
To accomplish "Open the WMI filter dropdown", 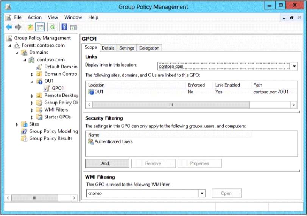I will pyautogui.click(x=202, y=193).
